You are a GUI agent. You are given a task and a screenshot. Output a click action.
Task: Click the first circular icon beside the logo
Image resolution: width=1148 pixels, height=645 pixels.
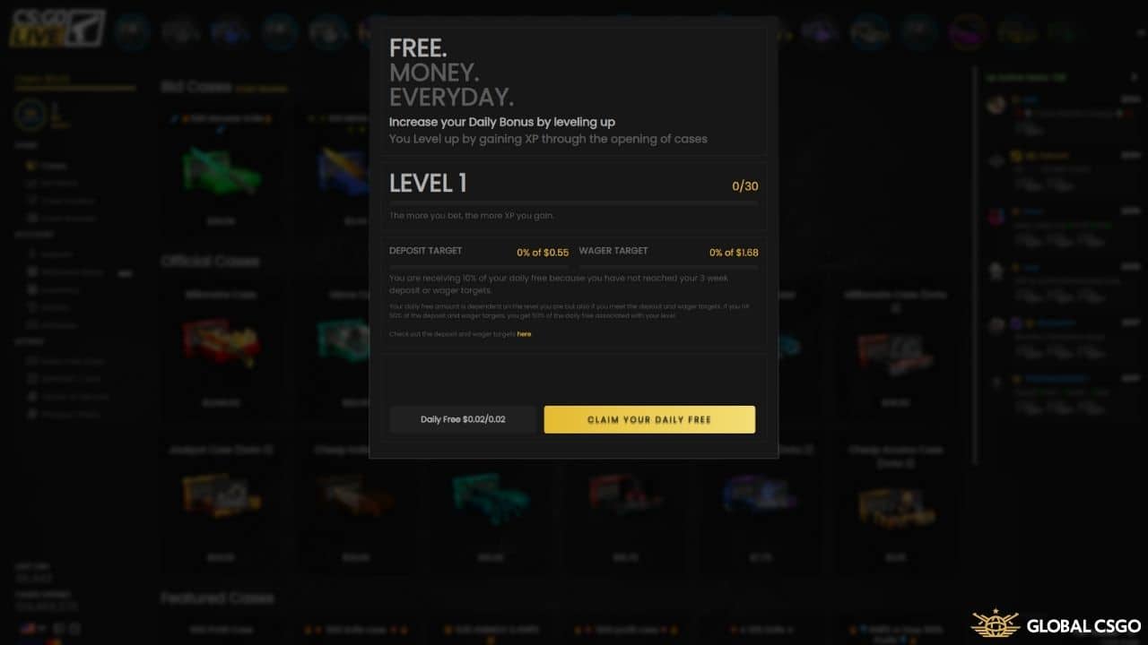132,30
